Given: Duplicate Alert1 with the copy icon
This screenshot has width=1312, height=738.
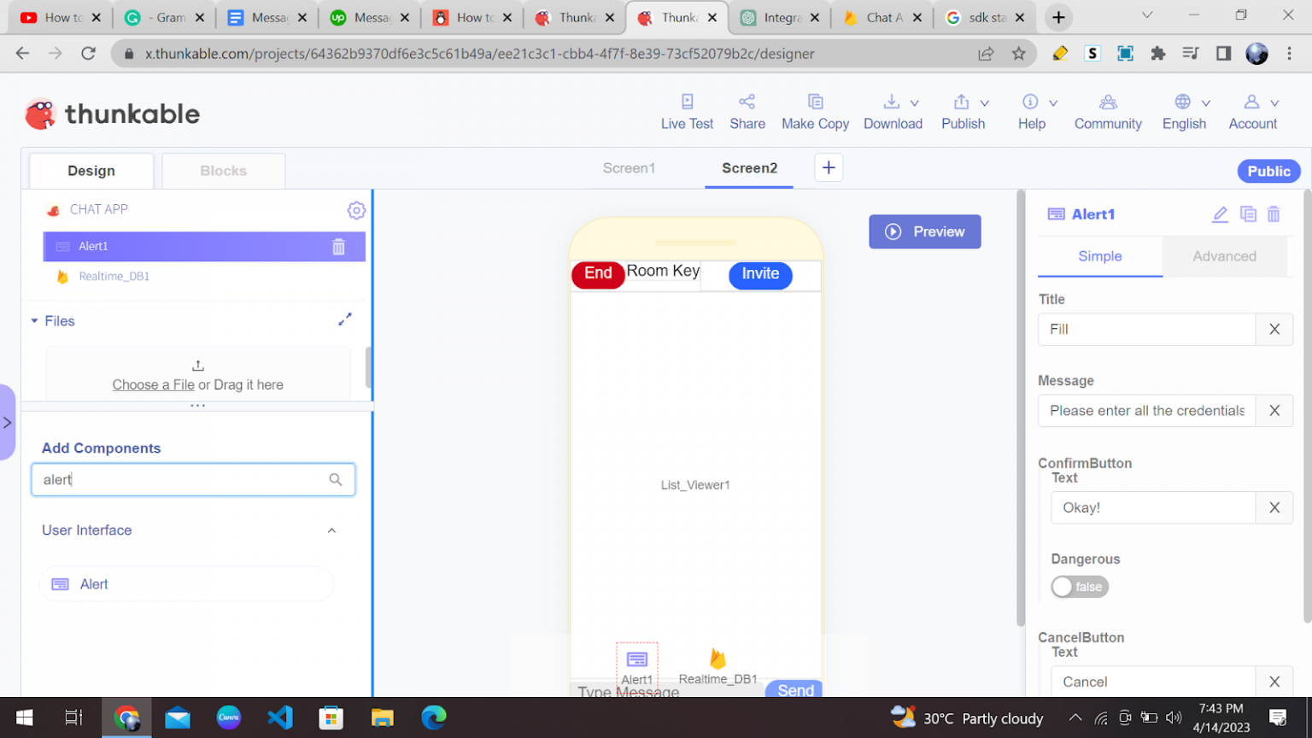Looking at the screenshot, I should click(1248, 214).
